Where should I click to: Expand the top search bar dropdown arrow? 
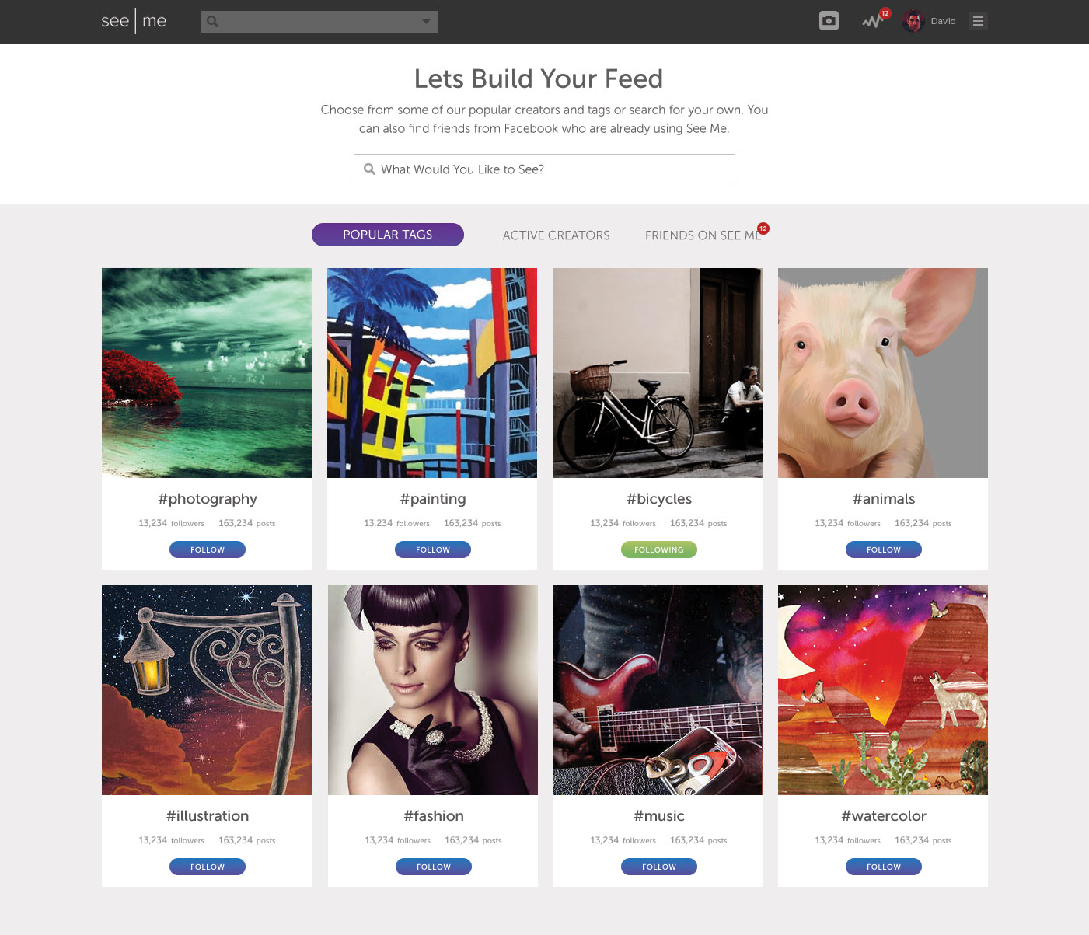point(426,22)
